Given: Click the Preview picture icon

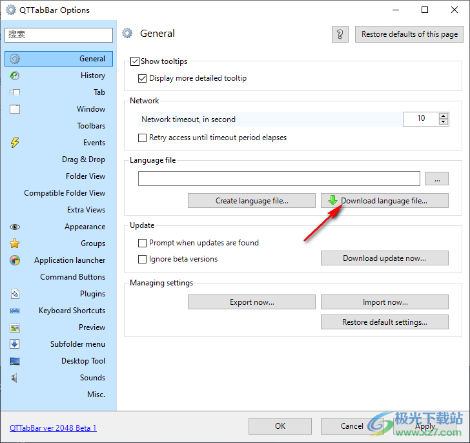Looking at the screenshot, I should tap(15, 328).
